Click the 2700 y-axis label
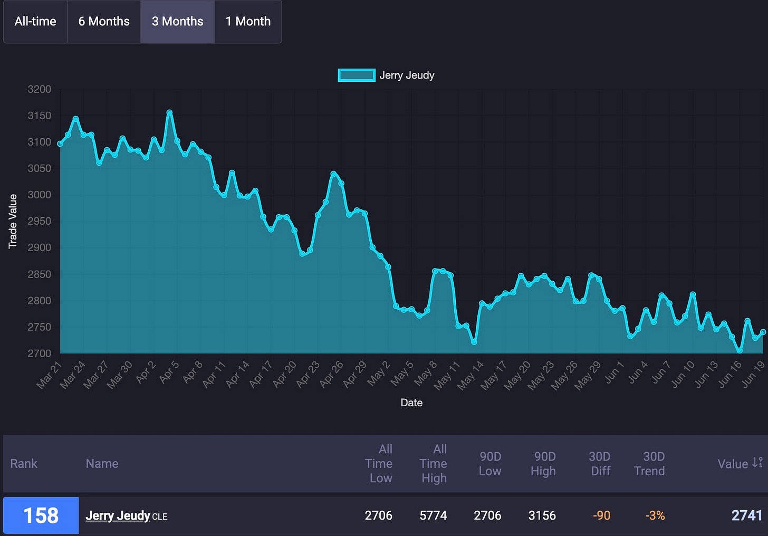Screen dimensions: 768x536 click(40, 353)
